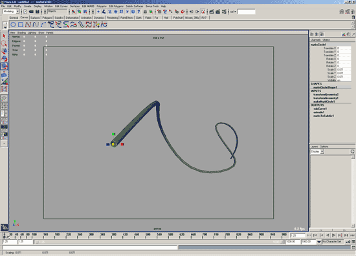Switch to single perspective view layout
Screen dimensions: 356x256
coord(4,98)
